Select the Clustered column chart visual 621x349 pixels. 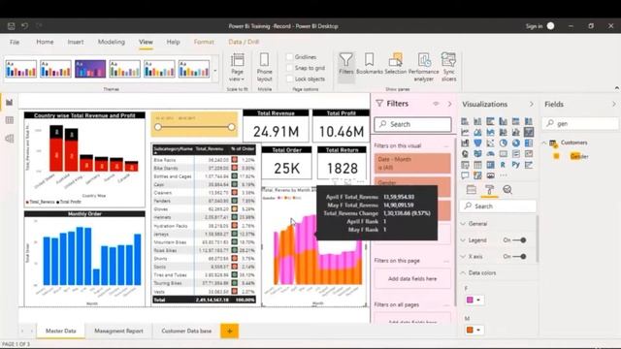click(503, 121)
